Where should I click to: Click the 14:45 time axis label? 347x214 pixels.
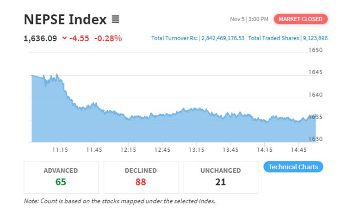click(299, 149)
